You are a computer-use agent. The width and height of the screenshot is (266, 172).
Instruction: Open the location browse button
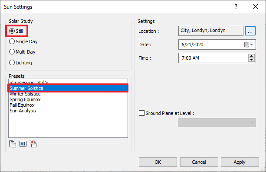250,31
